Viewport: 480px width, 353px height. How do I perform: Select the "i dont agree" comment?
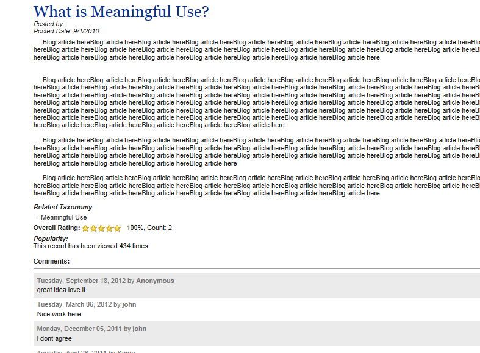[x=54, y=338]
